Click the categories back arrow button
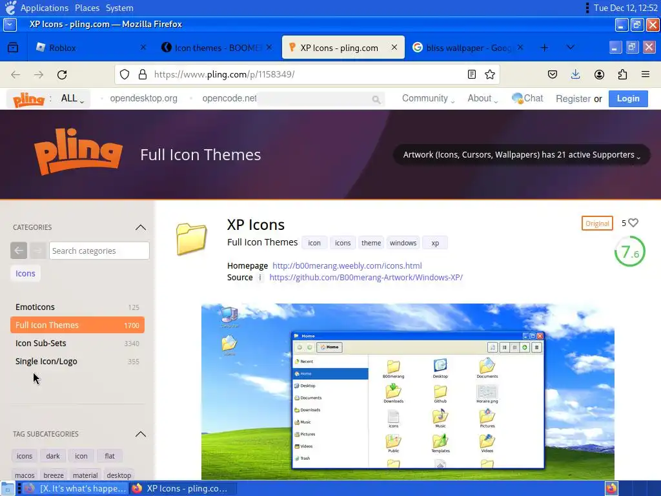This screenshot has height=496, width=661. point(19,251)
